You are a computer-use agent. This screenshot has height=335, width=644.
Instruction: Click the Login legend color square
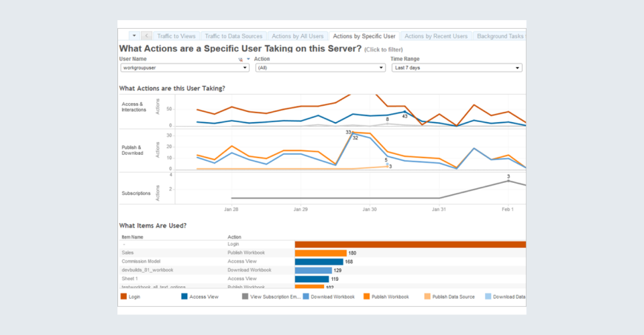123,295
